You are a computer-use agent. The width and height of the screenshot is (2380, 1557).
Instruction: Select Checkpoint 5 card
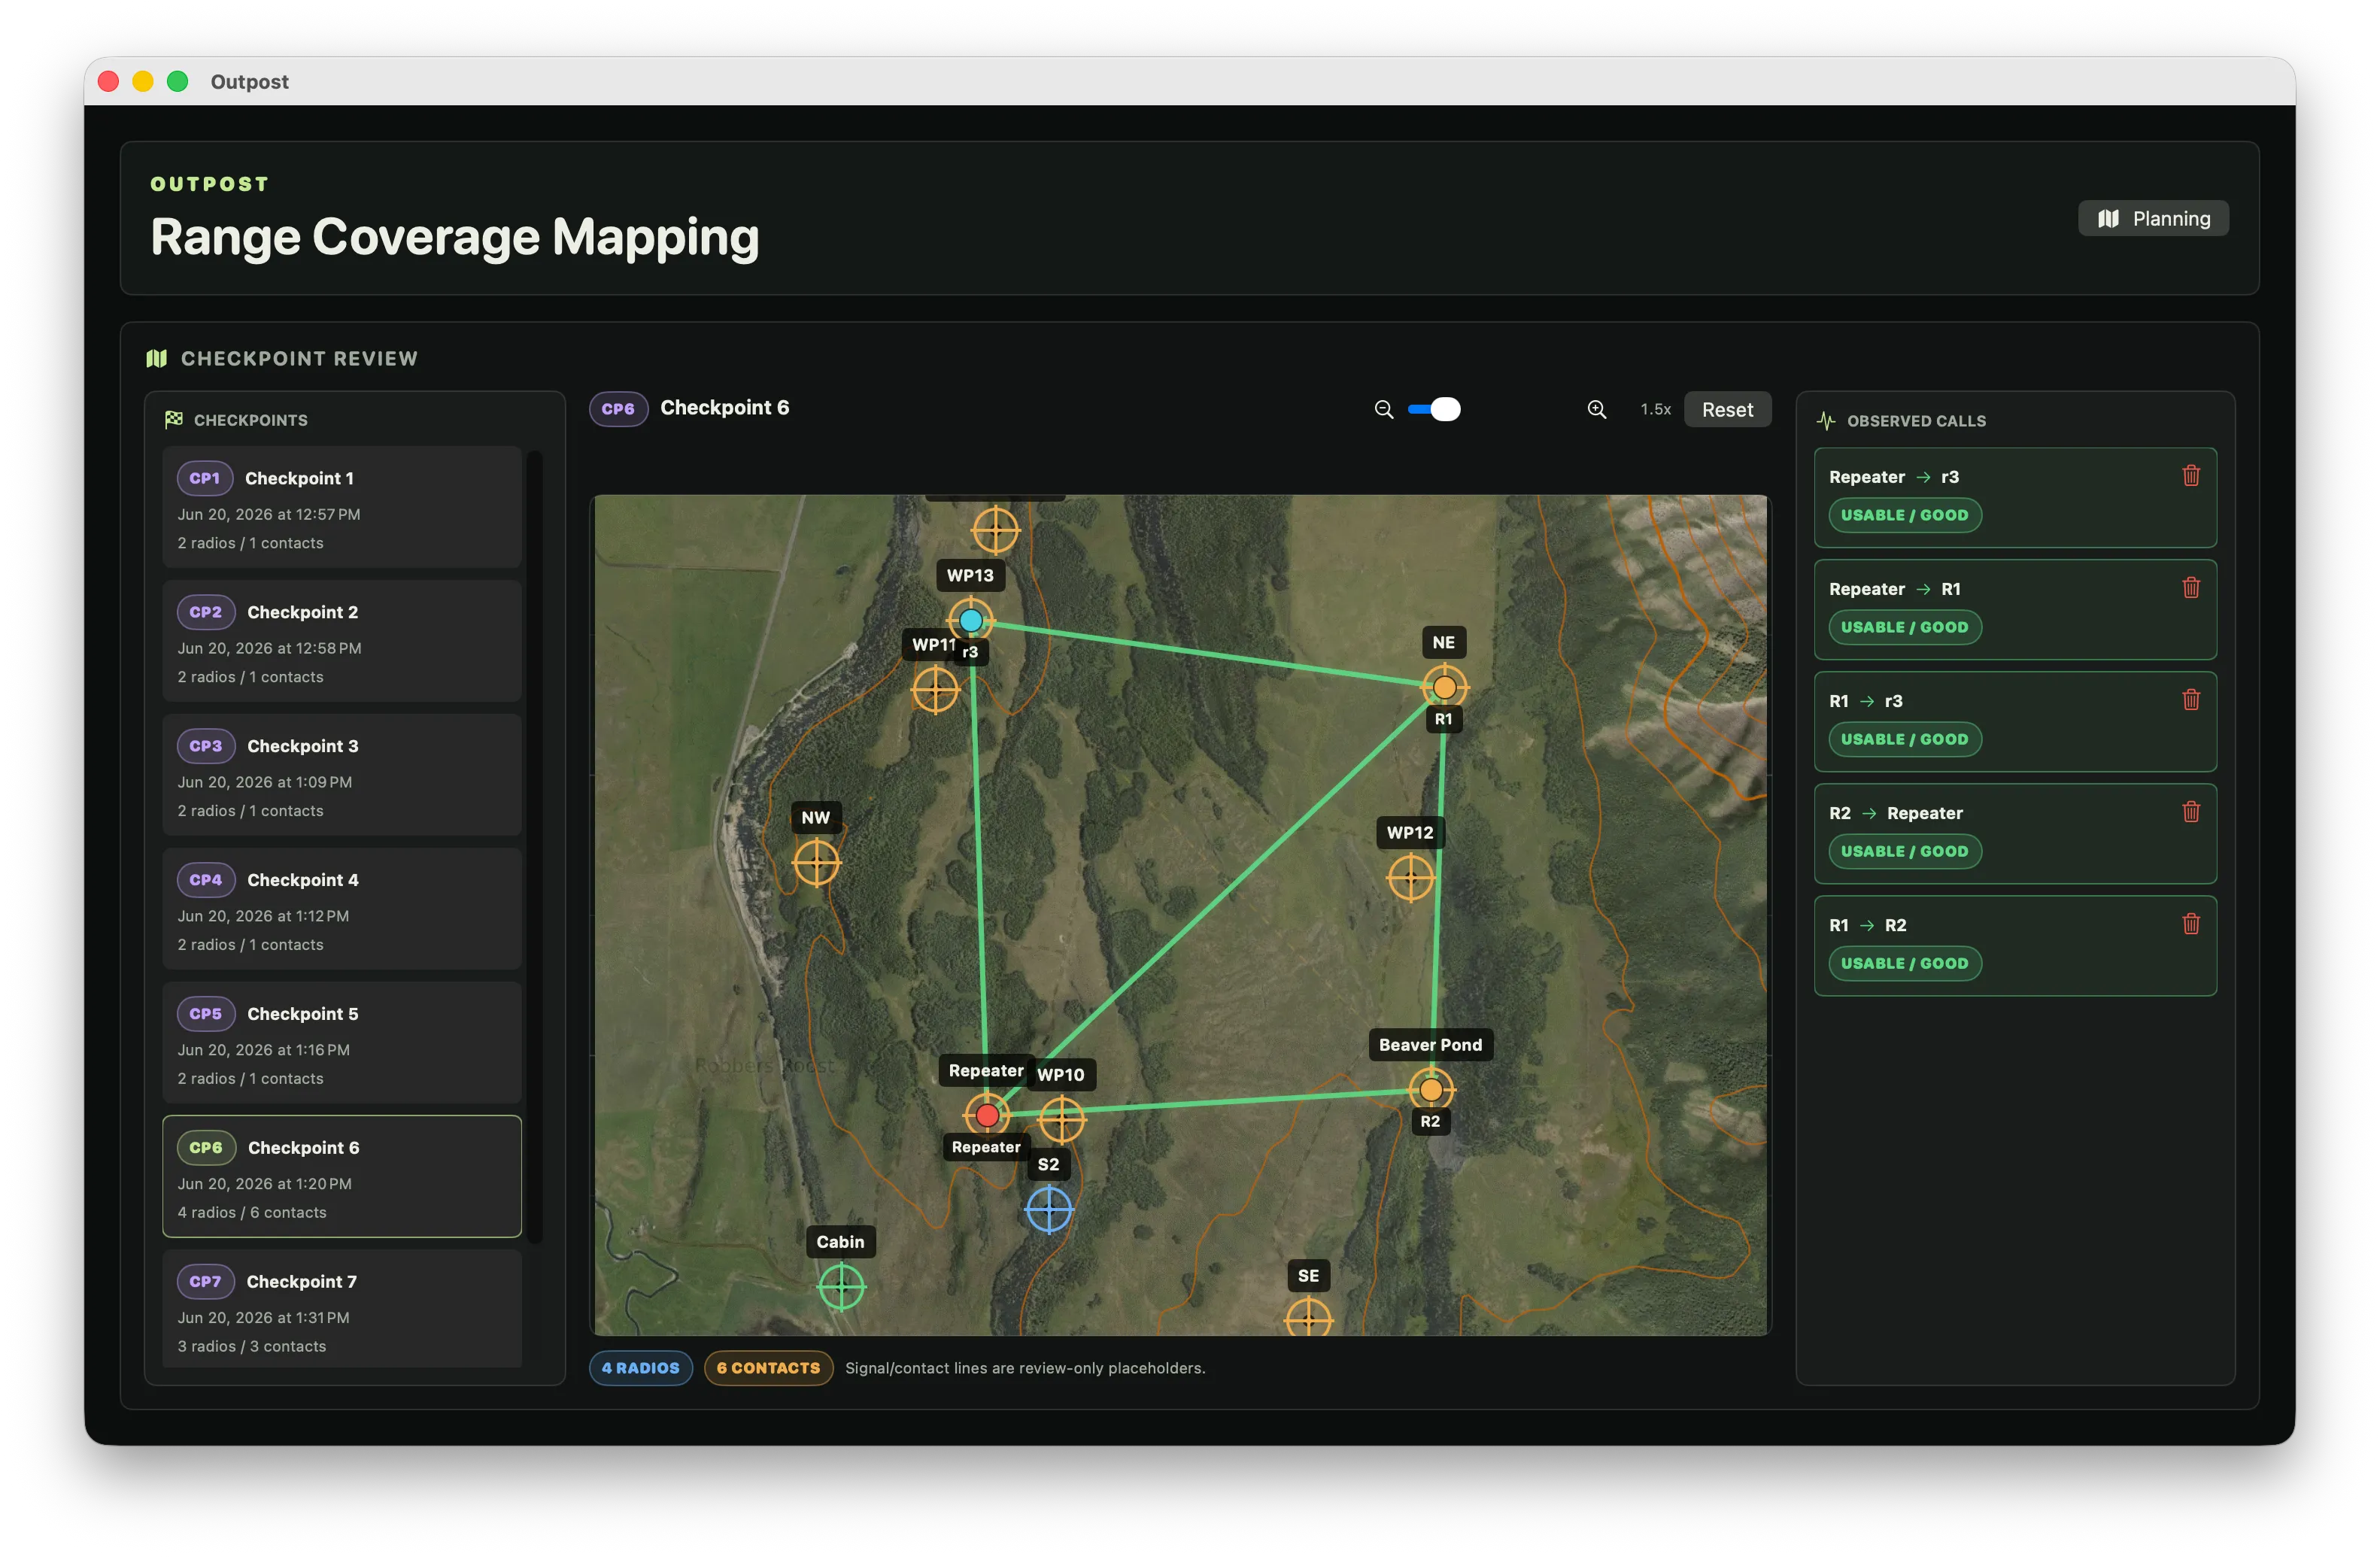point(342,1044)
